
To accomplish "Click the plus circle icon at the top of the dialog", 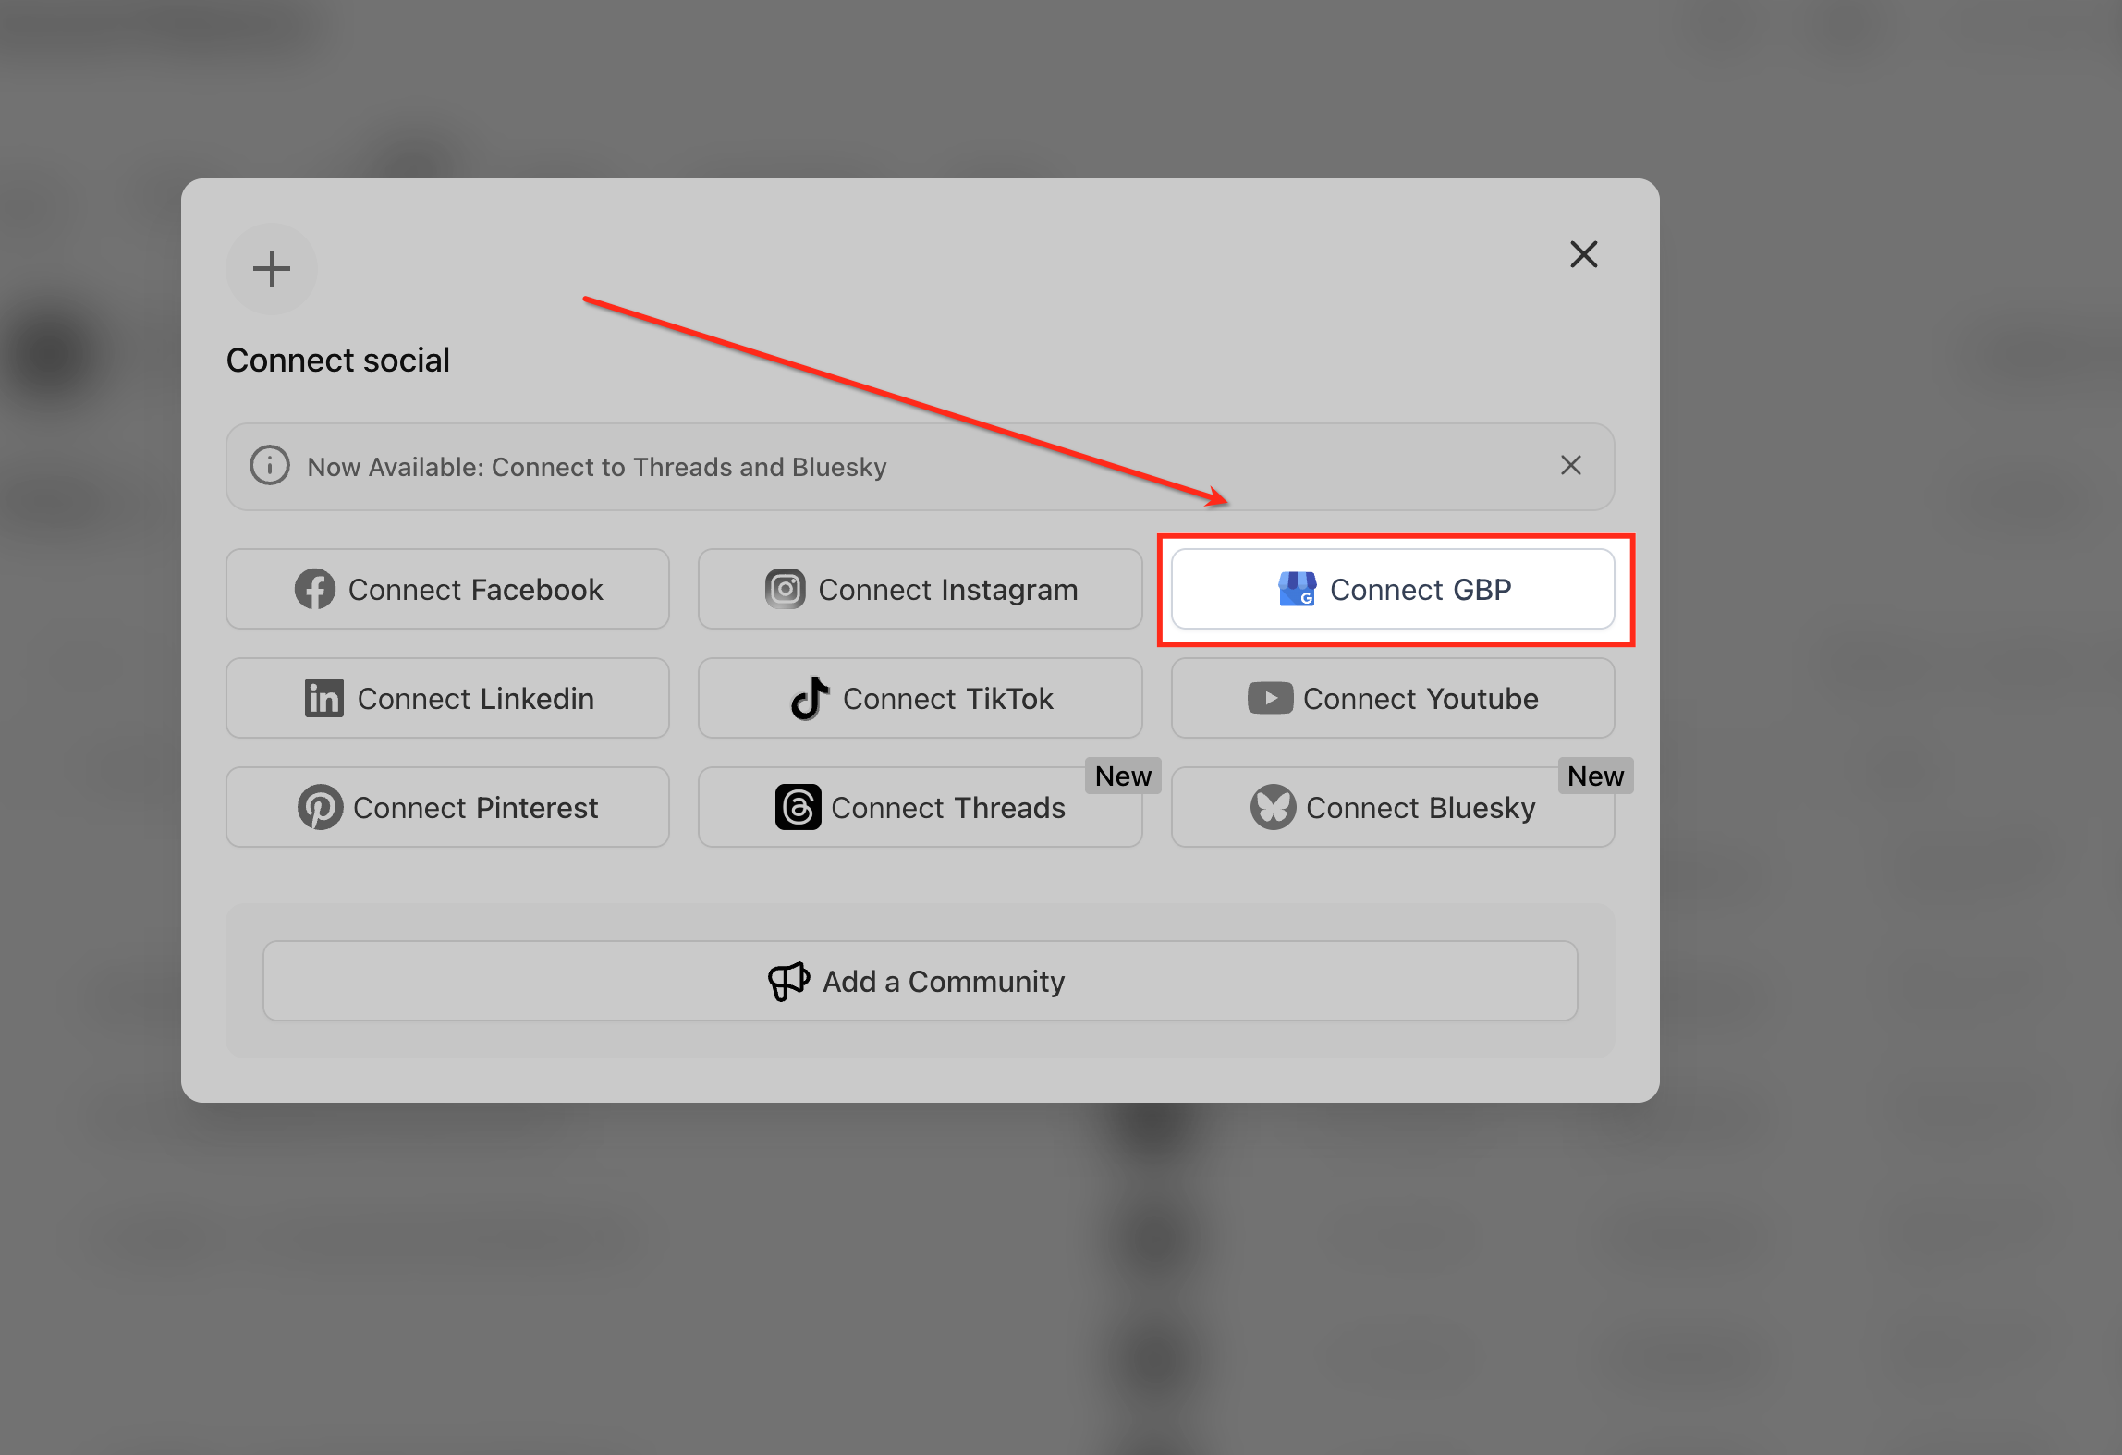I will pyautogui.click(x=272, y=269).
